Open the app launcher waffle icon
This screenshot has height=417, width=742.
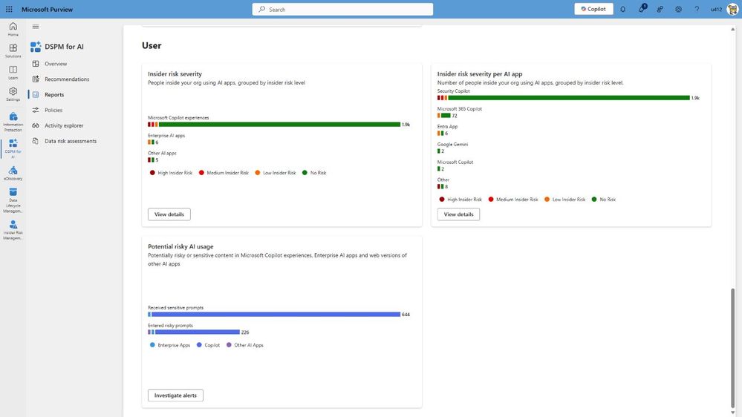9,9
